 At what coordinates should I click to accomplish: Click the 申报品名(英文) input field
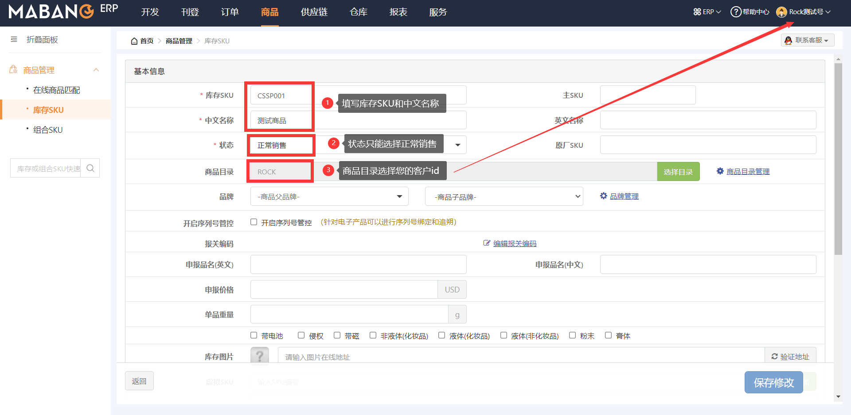[359, 264]
